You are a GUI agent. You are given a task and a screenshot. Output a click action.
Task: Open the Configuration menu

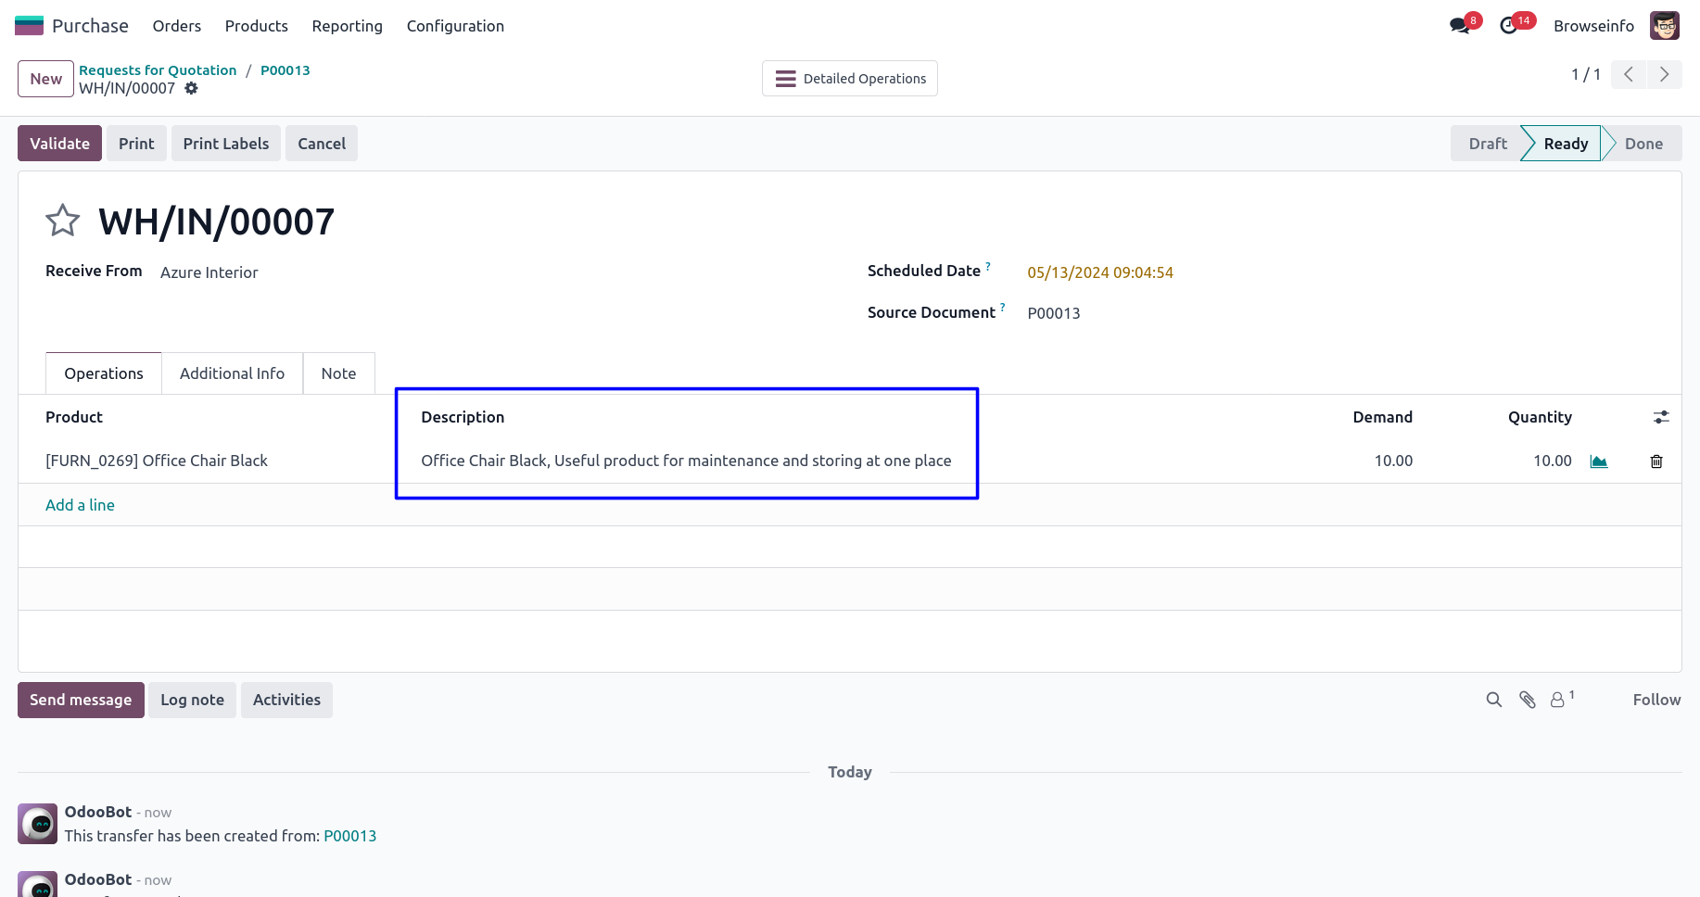click(455, 26)
